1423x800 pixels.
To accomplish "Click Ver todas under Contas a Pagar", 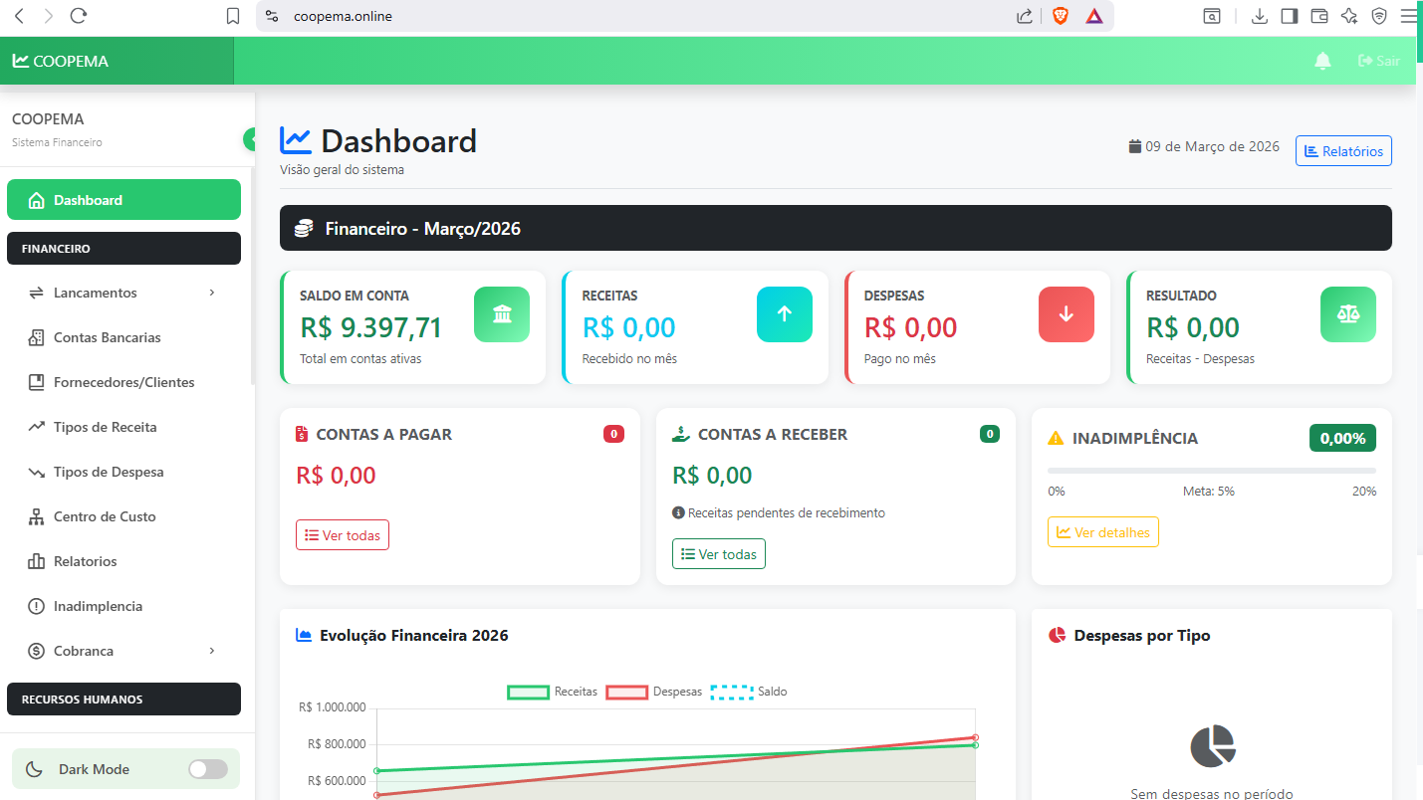I will coord(343,534).
